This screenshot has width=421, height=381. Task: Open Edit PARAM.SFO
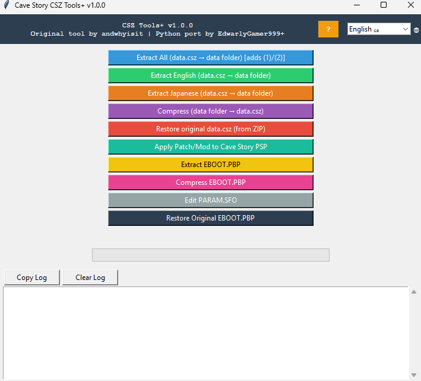tap(211, 200)
